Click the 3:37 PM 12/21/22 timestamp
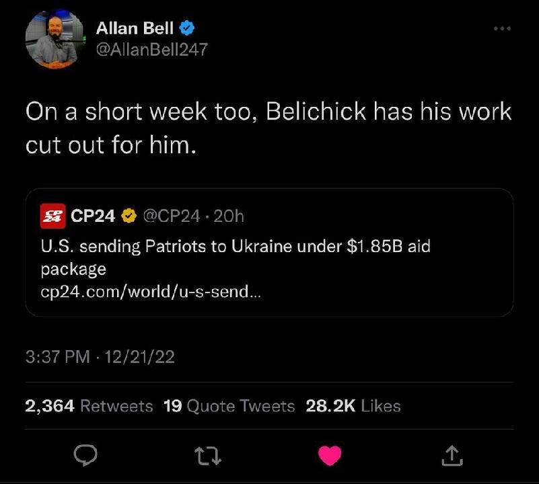539x484 pixels. click(100, 357)
